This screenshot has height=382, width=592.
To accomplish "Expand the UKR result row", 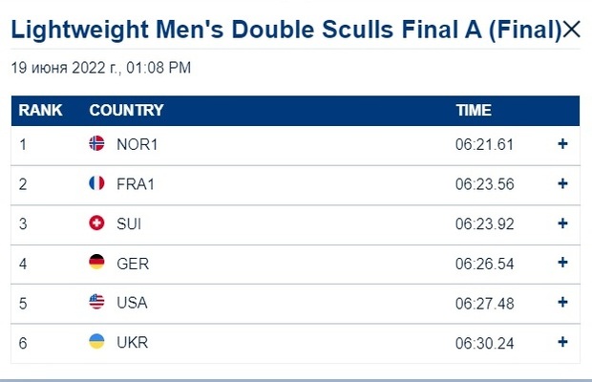I will [x=562, y=342].
